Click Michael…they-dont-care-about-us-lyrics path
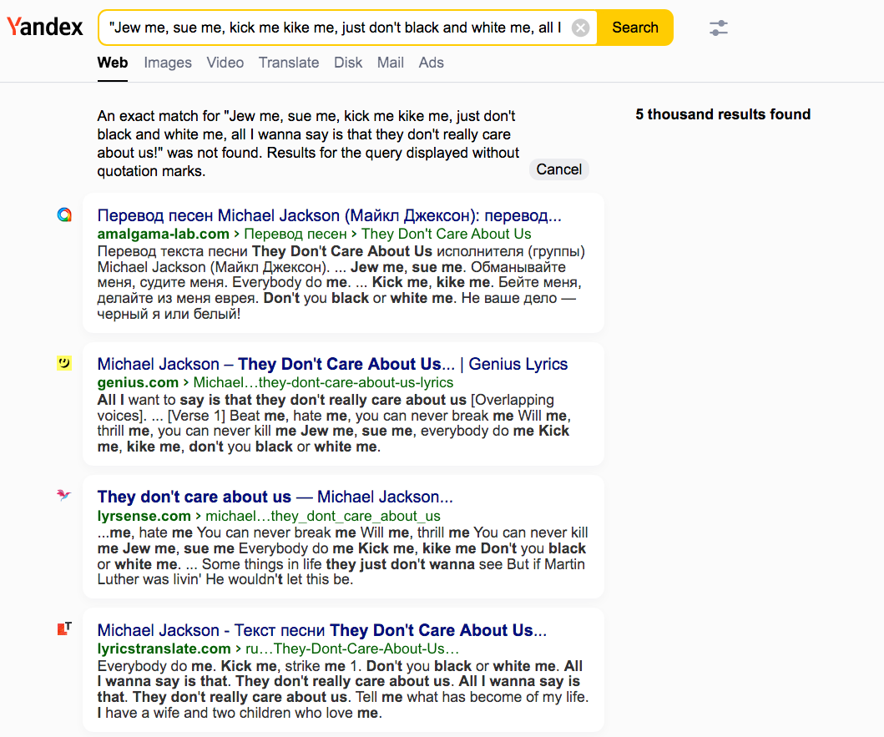 323,382
